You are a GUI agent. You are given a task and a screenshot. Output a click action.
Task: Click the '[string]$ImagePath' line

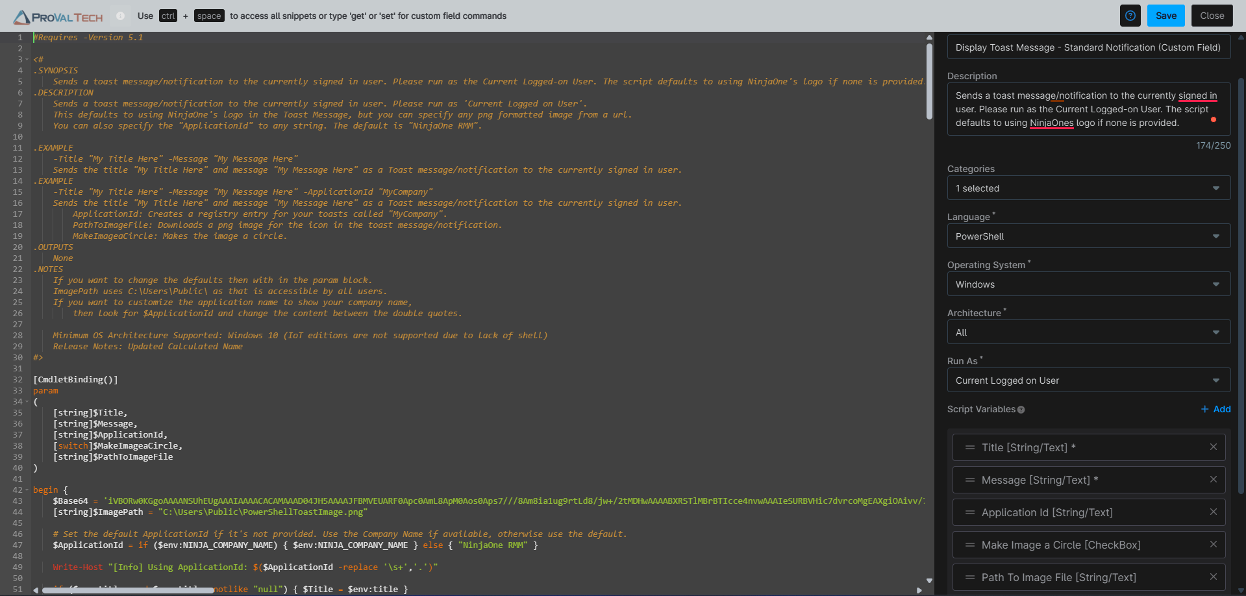pos(210,512)
